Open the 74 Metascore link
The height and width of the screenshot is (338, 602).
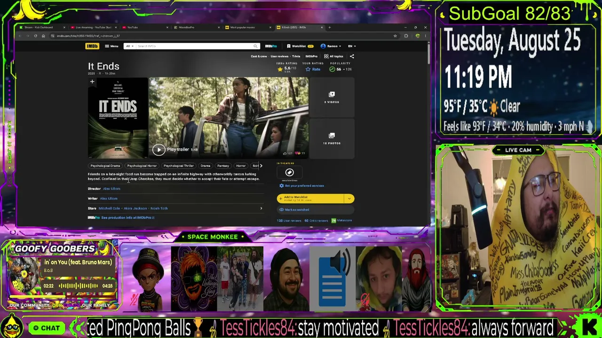[341, 221]
